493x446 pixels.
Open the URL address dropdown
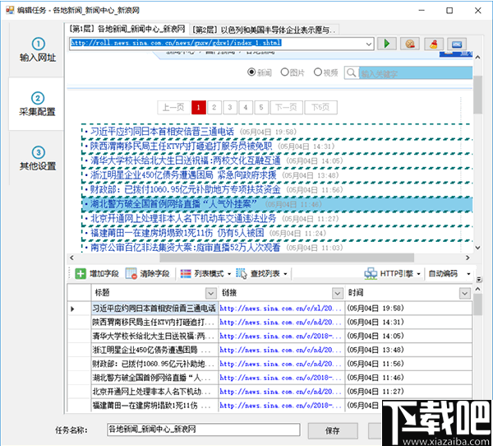coord(369,44)
